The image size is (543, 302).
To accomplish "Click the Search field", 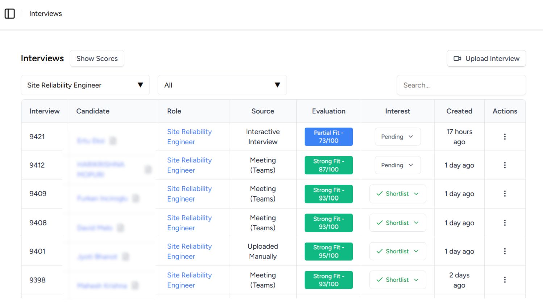I will (461, 85).
